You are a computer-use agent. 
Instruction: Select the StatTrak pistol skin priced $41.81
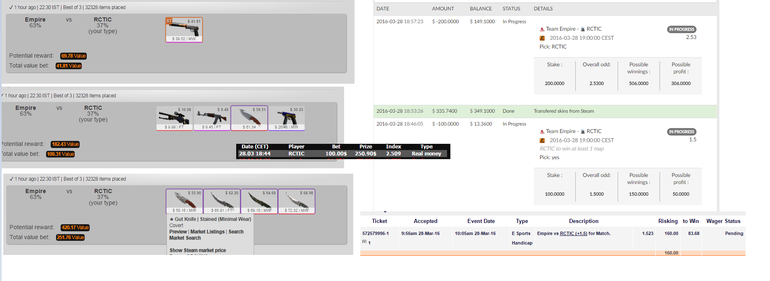[184, 30]
